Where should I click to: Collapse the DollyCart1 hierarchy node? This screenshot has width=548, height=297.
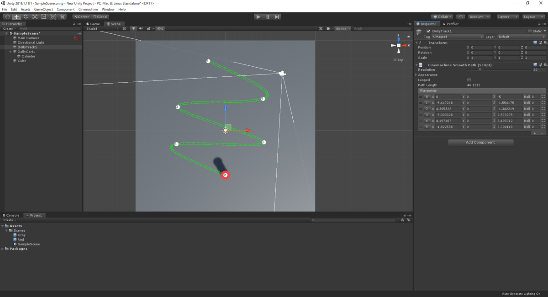(11, 52)
